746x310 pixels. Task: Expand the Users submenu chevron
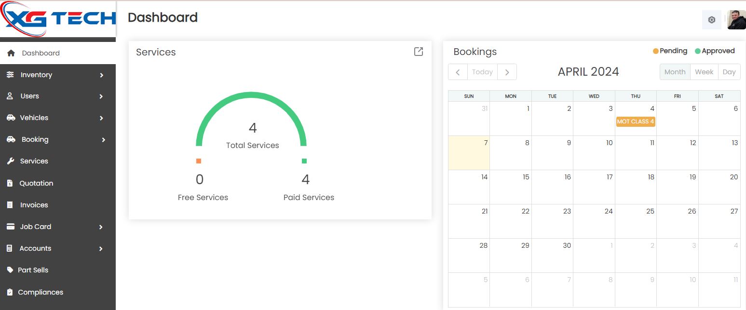pyautogui.click(x=101, y=96)
